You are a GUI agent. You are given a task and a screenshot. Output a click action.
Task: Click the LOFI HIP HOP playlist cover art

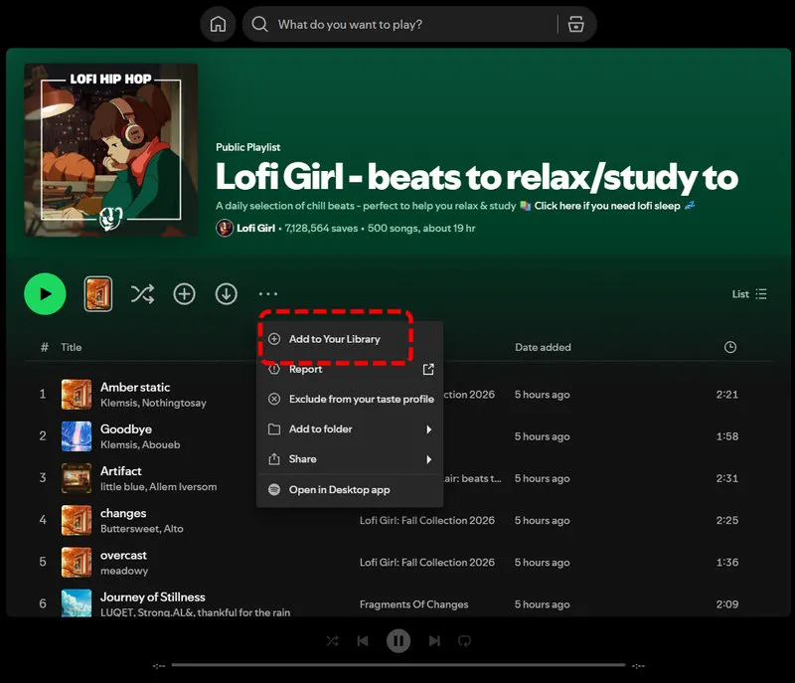(x=111, y=150)
